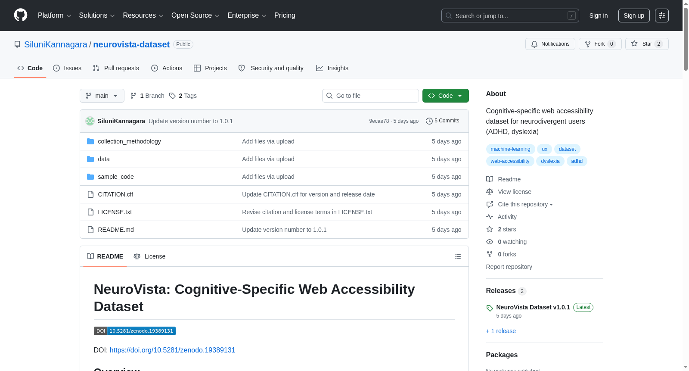The image size is (689, 371).
Task: Expand the Platform menu
Action: coord(54,16)
